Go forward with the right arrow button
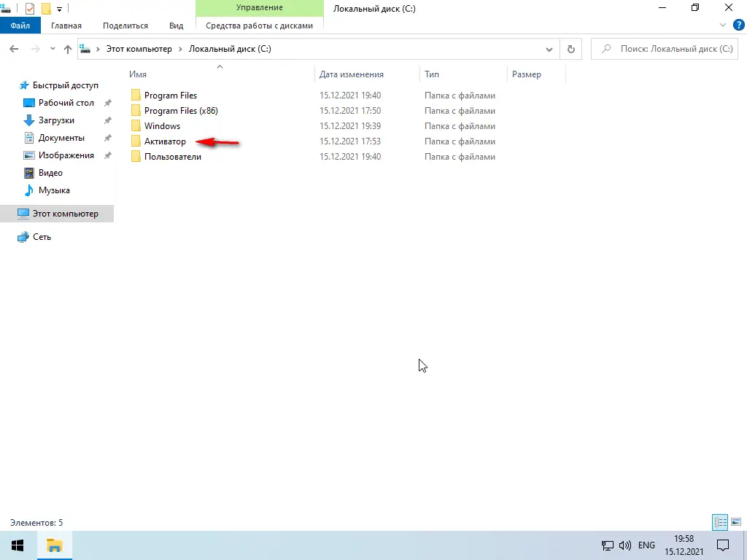 tap(35, 49)
